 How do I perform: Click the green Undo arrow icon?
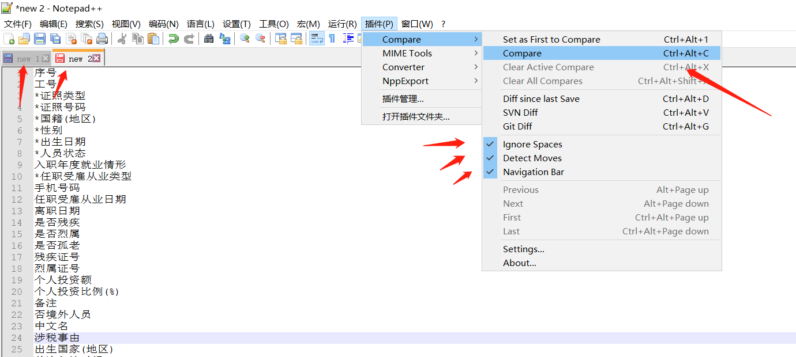pos(173,39)
